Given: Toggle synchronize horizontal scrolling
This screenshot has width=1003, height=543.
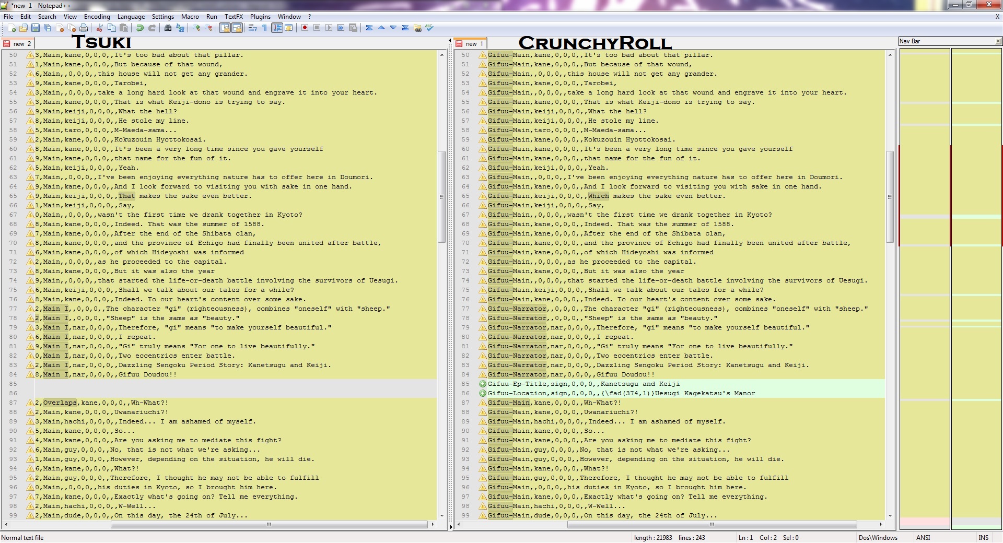Looking at the screenshot, I should 237,28.
